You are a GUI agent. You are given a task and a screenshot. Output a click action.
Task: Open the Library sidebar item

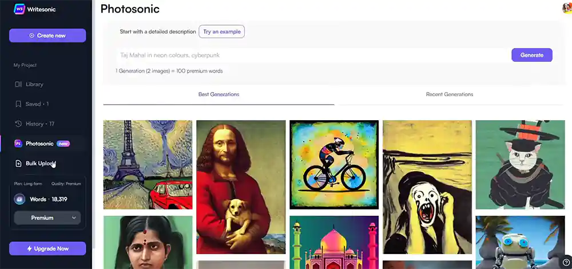tap(34, 84)
